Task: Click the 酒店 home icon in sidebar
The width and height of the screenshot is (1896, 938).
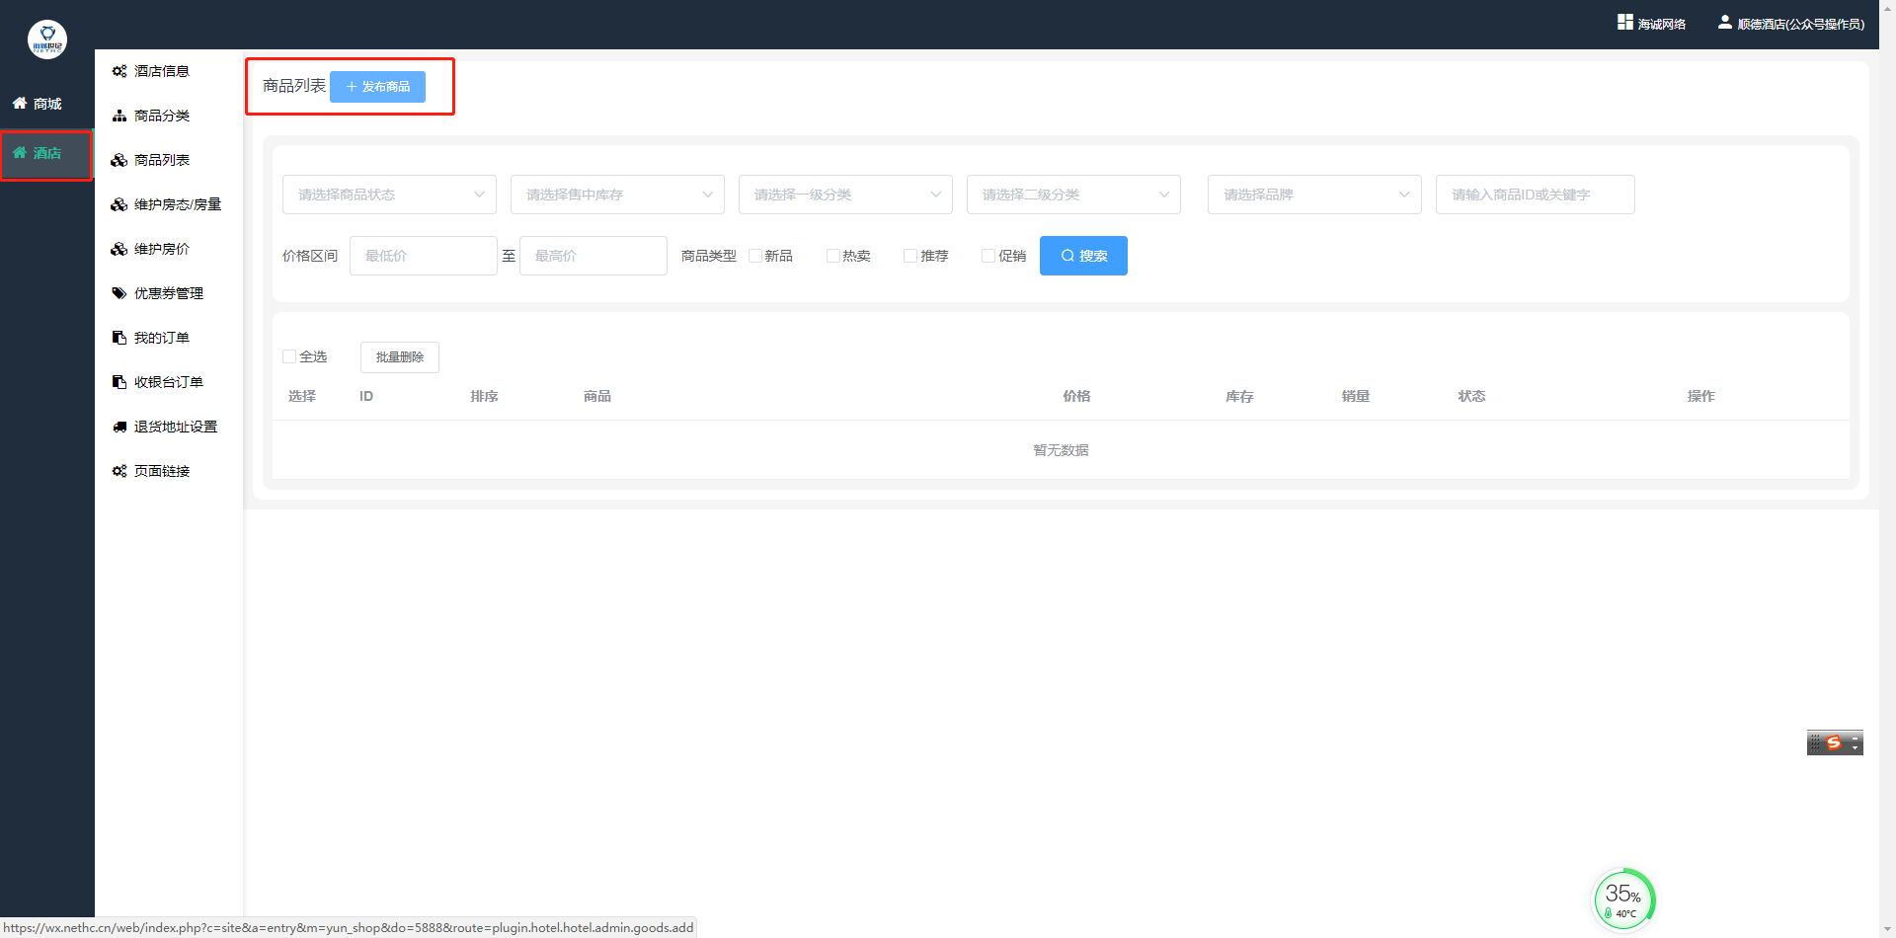Action: point(20,152)
